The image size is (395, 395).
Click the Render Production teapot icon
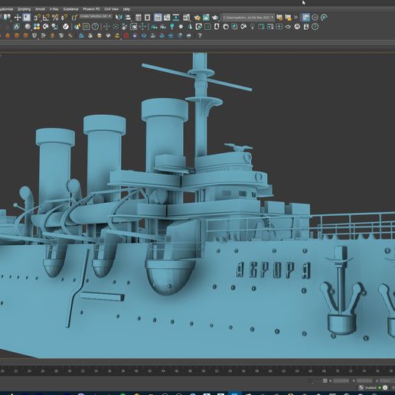pos(215,18)
